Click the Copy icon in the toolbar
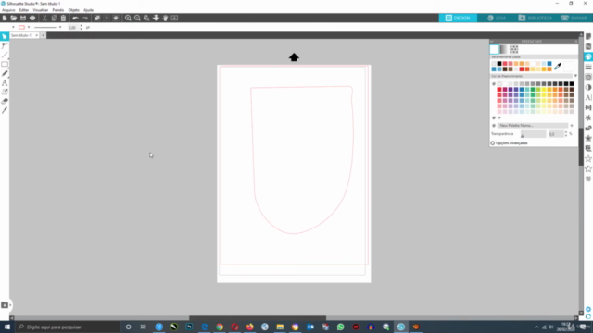This screenshot has width=593, height=333. tap(54, 18)
